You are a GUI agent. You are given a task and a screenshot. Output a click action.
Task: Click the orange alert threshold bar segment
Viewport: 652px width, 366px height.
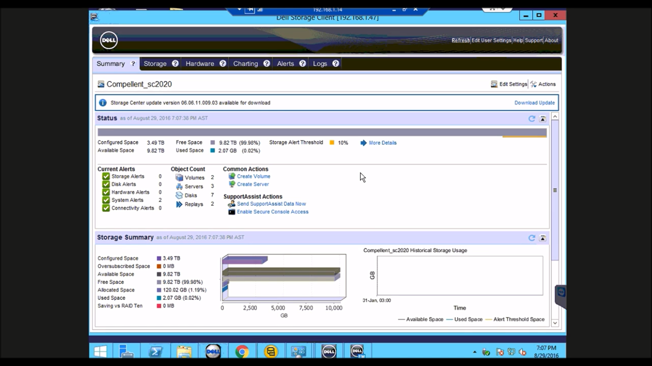[524, 135]
